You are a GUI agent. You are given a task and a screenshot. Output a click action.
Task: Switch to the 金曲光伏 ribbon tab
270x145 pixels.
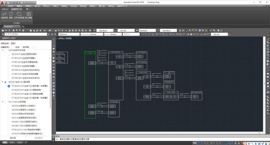pos(5,9)
